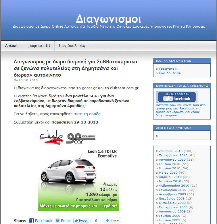Click the ΑΡΧΕΙΟ ΔΙΑΓΩΝΙΣΜΩΝ widget header
The width and height of the screenshot is (217, 224).
tap(182, 128)
